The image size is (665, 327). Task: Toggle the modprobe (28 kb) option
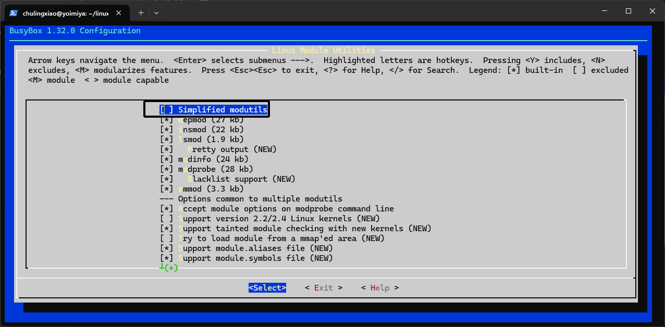tap(206, 169)
